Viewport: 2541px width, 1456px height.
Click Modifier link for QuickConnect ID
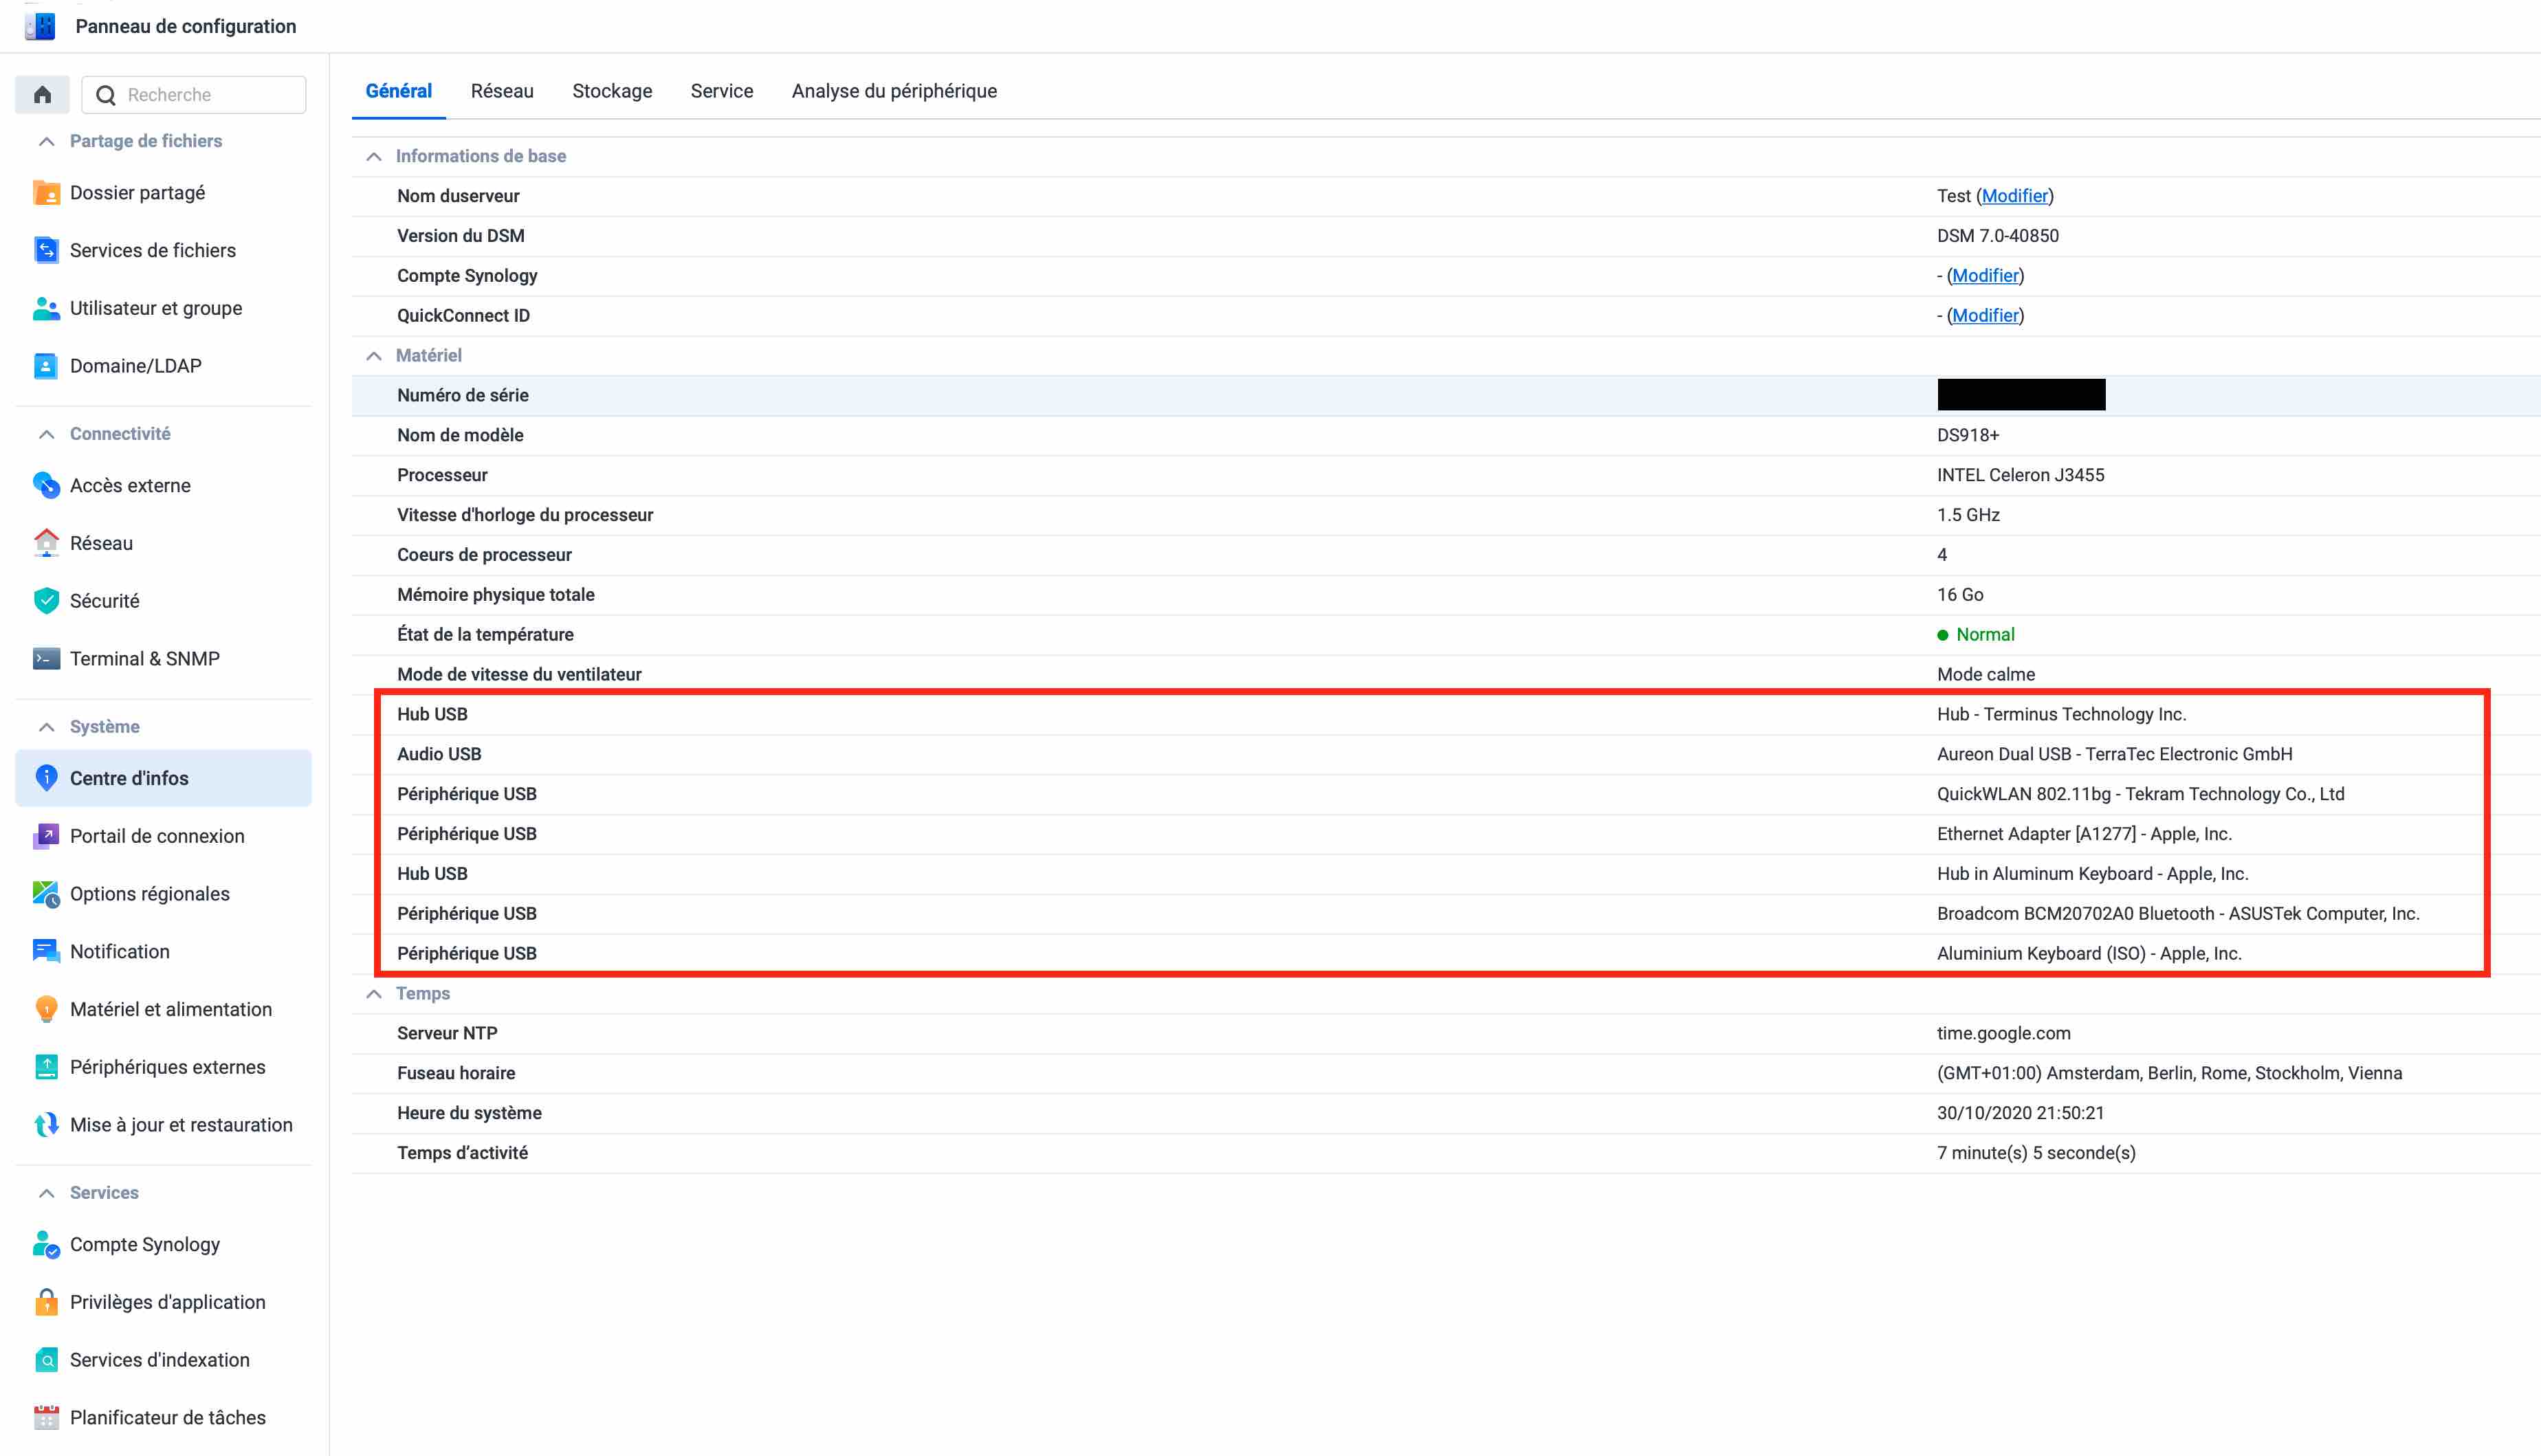pos(1985,315)
